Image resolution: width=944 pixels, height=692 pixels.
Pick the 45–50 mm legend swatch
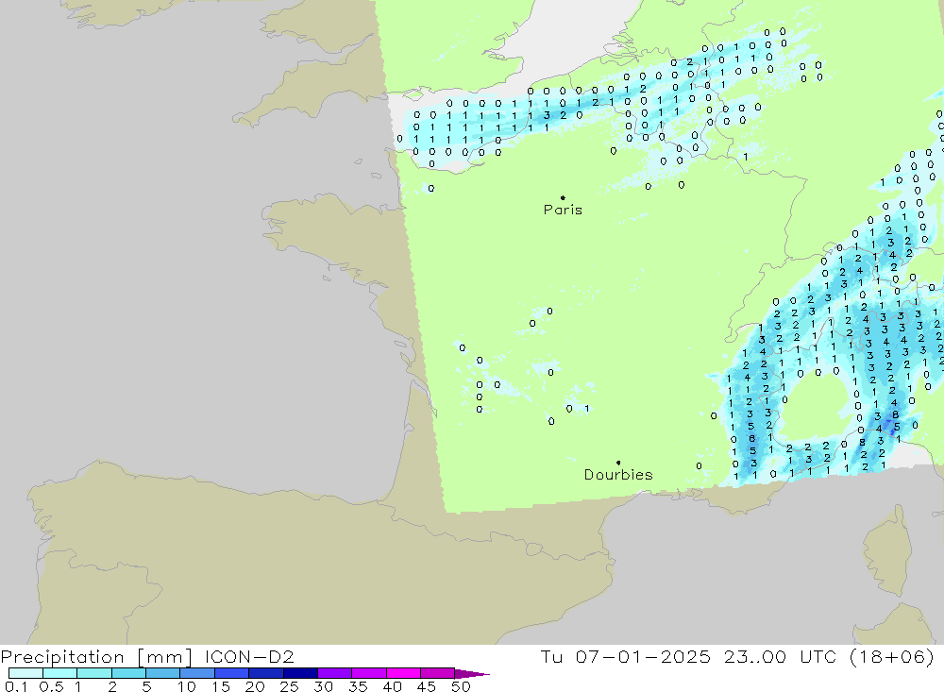[437, 673]
